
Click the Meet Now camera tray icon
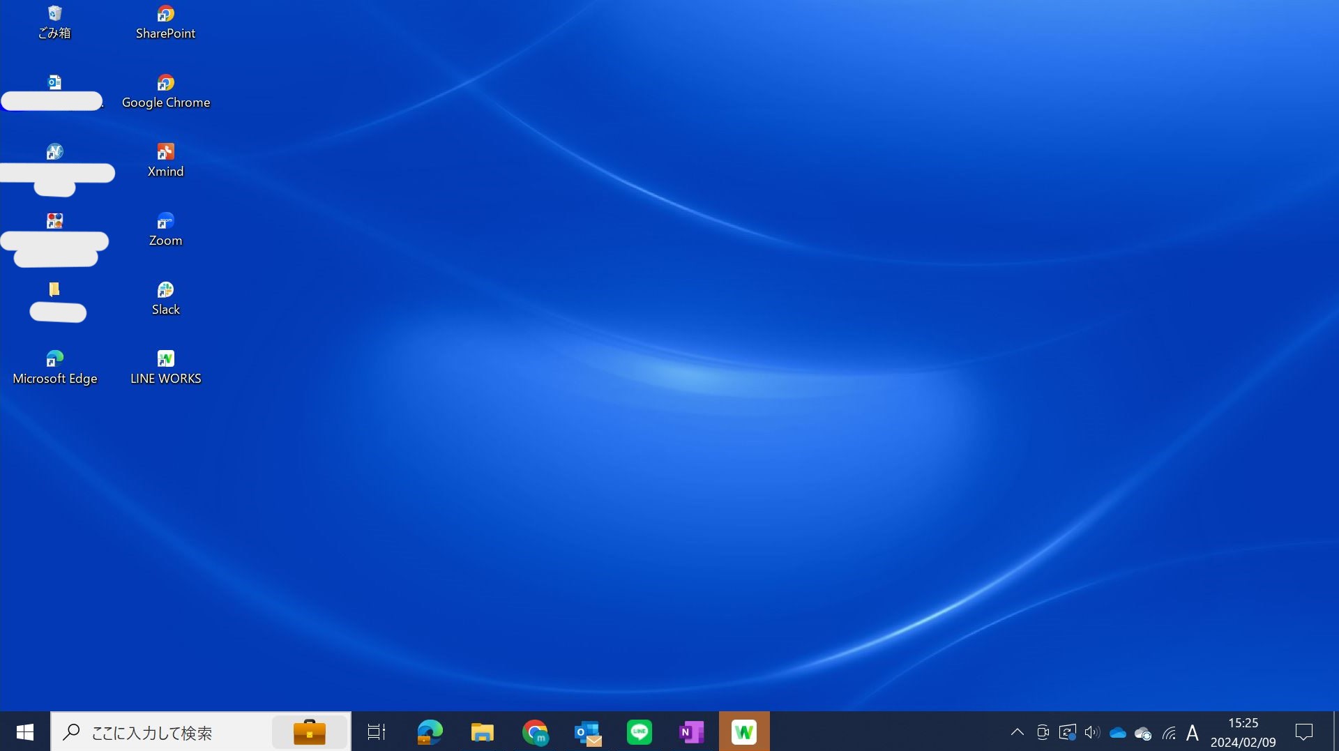(x=1043, y=732)
